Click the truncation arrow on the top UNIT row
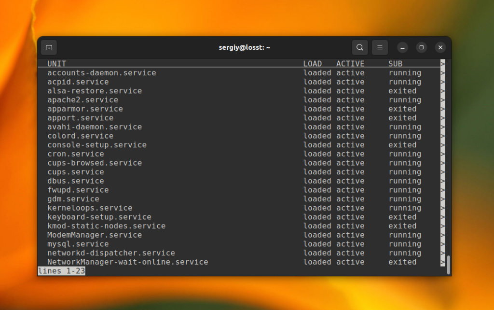The height and width of the screenshot is (310, 494). tap(443, 63)
